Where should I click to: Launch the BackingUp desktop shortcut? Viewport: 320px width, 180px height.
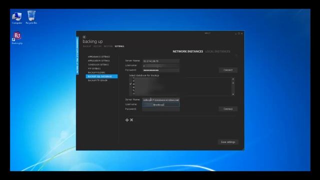(17, 38)
